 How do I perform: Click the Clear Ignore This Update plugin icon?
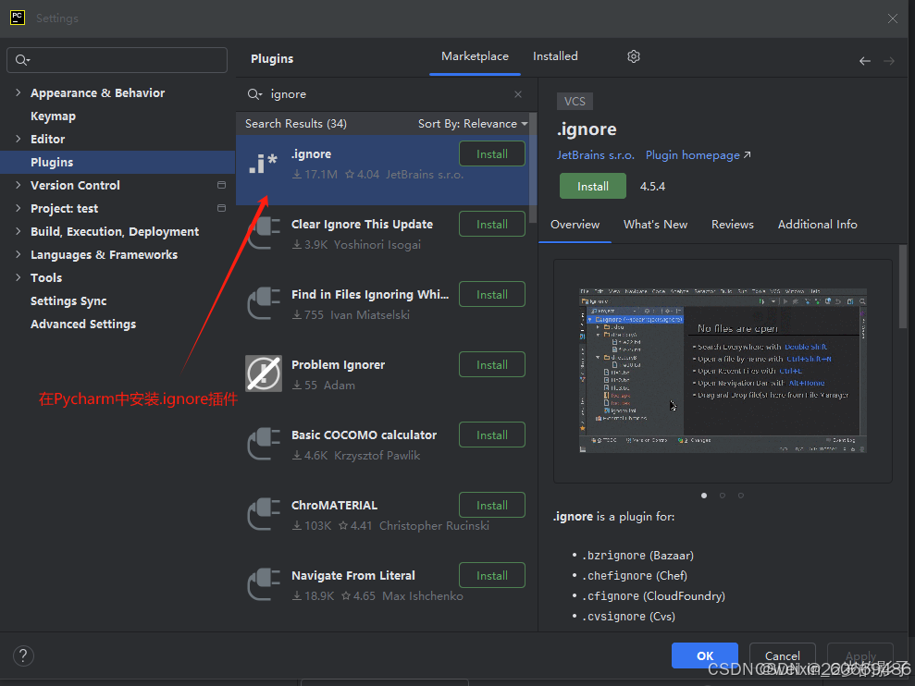click(264, 233)
